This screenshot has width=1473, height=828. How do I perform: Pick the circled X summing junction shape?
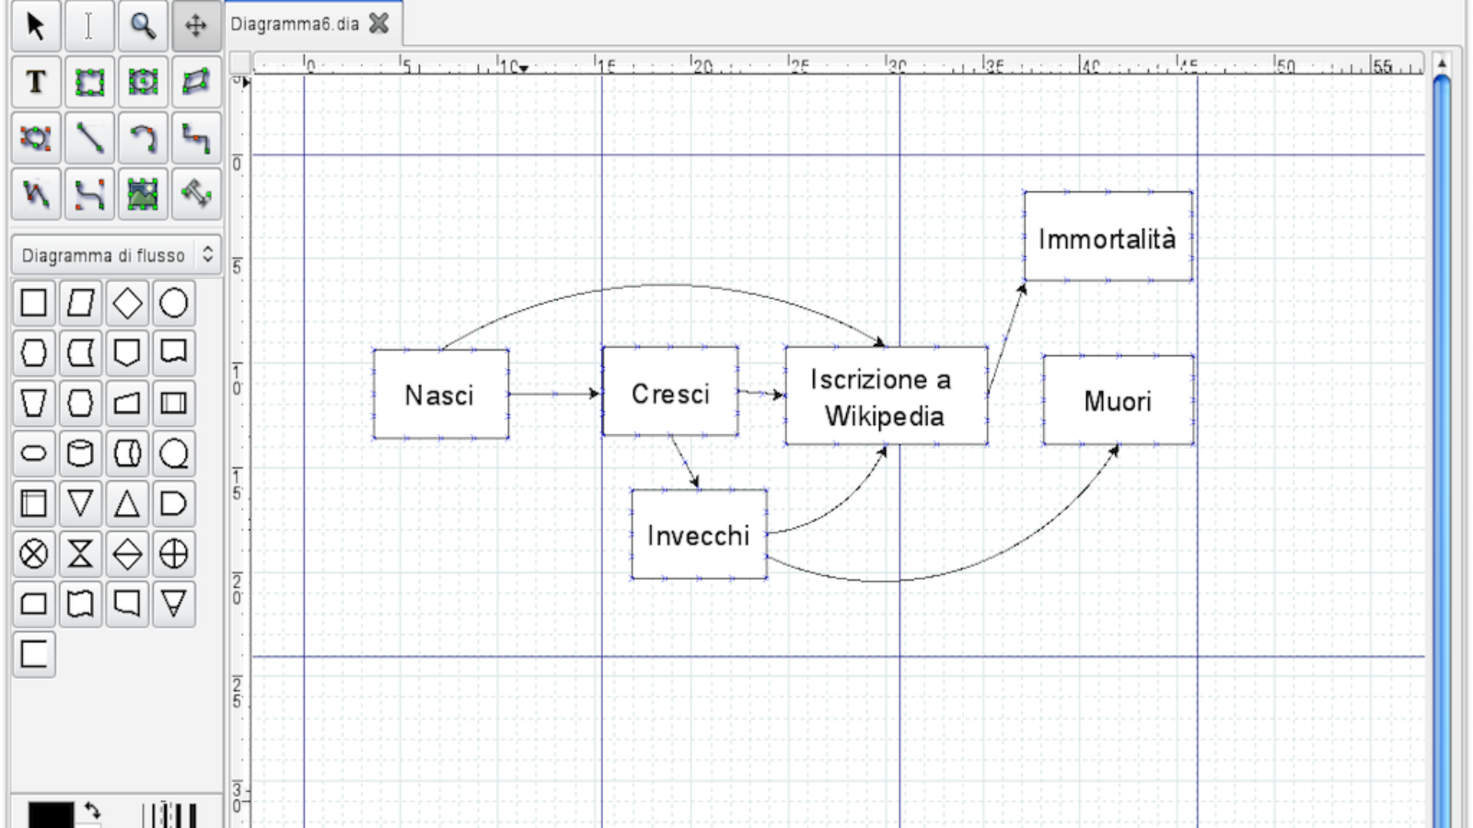[34, 554]
